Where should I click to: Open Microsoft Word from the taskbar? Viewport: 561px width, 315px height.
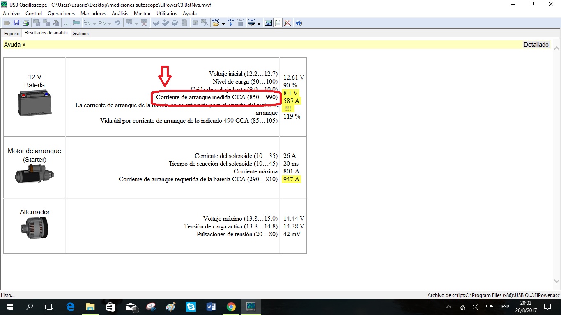[211, 307]
